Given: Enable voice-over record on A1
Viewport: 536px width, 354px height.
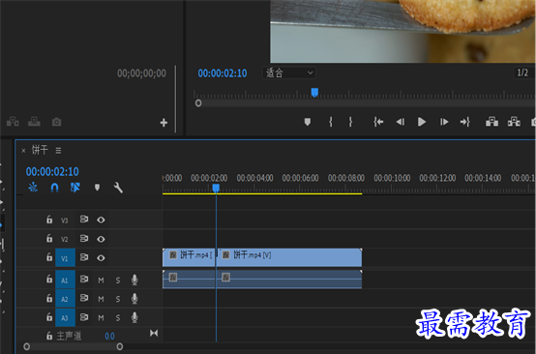Looking at the screenshot, I should 134,280.
